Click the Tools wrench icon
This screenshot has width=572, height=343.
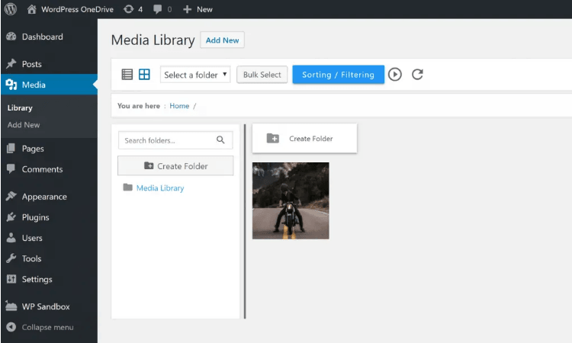(11, 258)
